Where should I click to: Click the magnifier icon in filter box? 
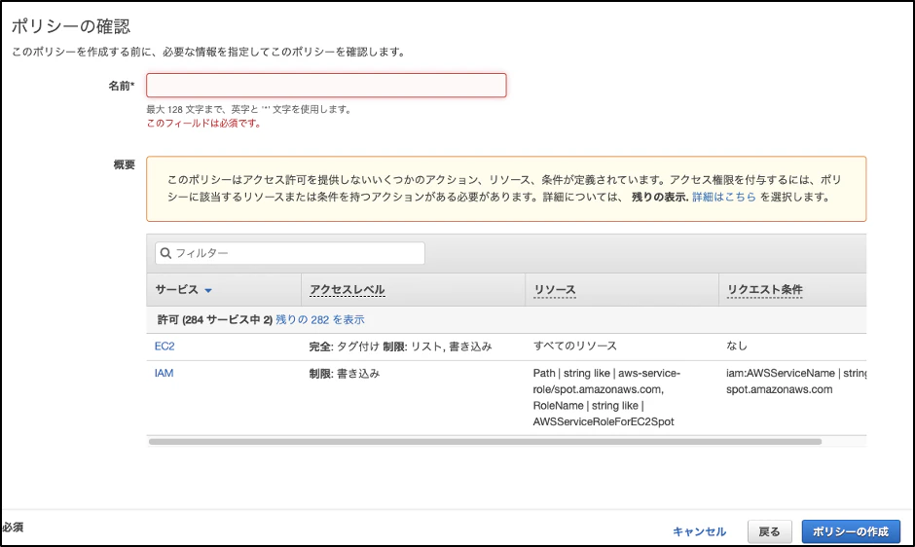click(165, 253)
